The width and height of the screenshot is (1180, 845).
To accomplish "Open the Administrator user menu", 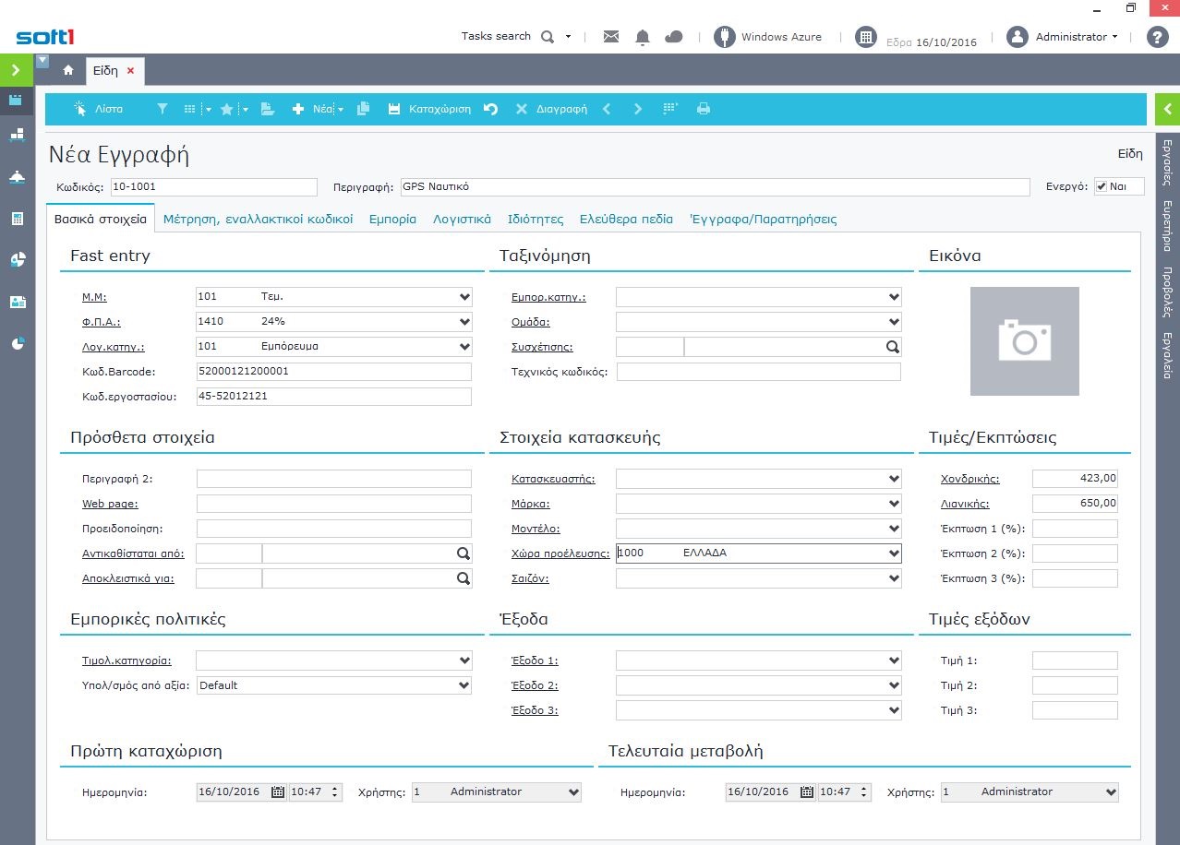I will pyautogui.click(x=1076, y=37).
